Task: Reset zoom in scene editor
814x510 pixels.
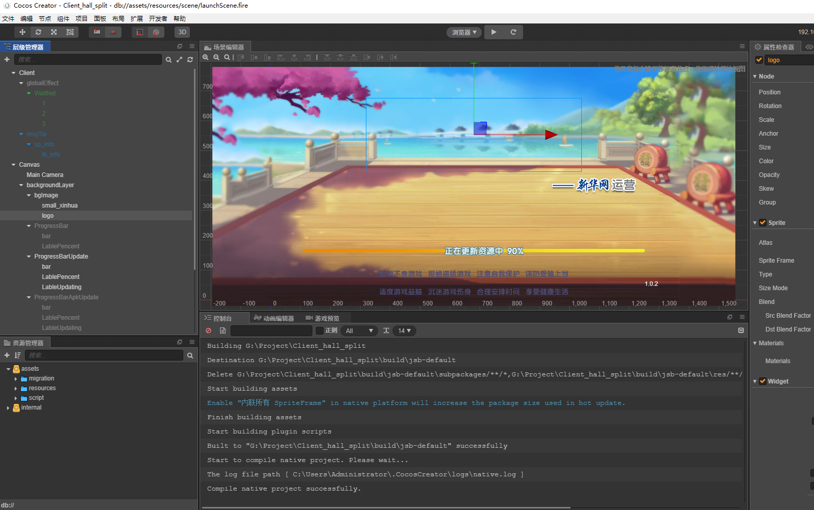Action: (x=227, y=57)
